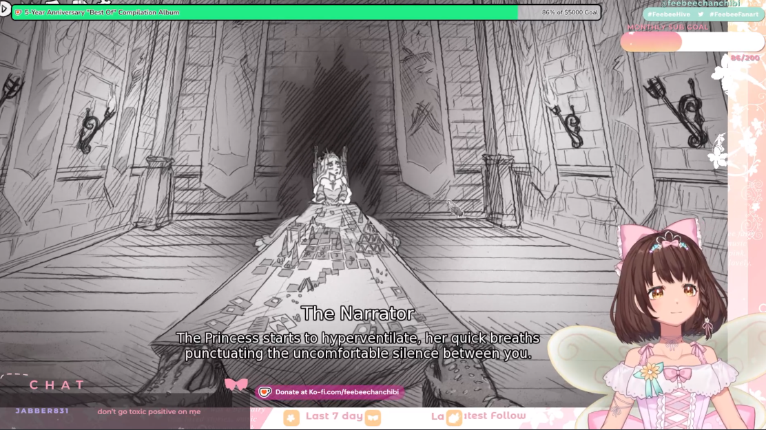766x430 pixels.
Task: Click the green album goal progress bar
Action: click(307, 12)
